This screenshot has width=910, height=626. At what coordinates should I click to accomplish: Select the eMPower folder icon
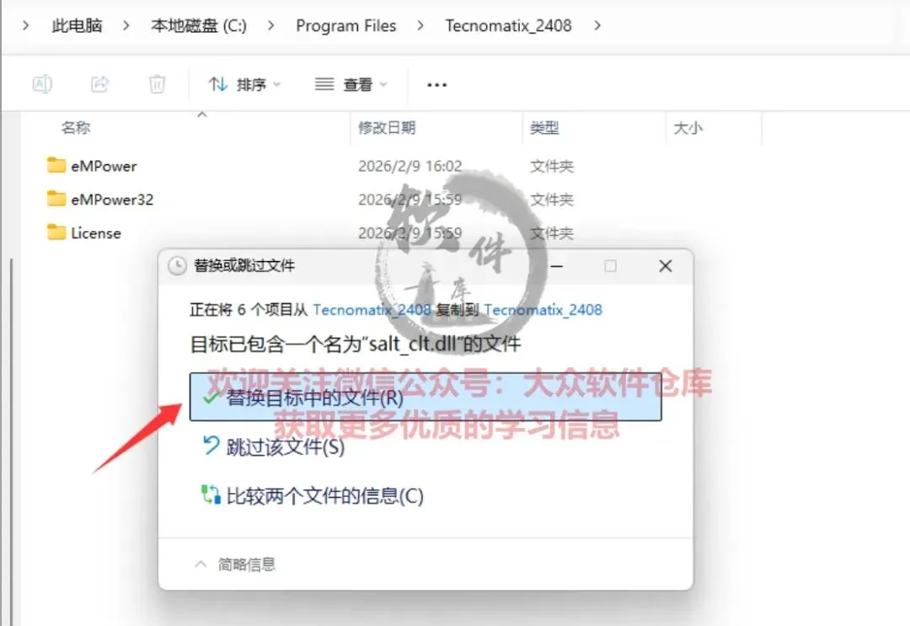56,165
